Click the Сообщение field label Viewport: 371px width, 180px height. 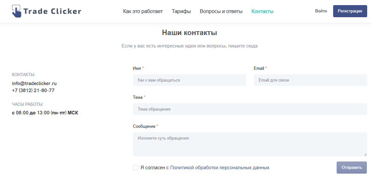point(144,126)
